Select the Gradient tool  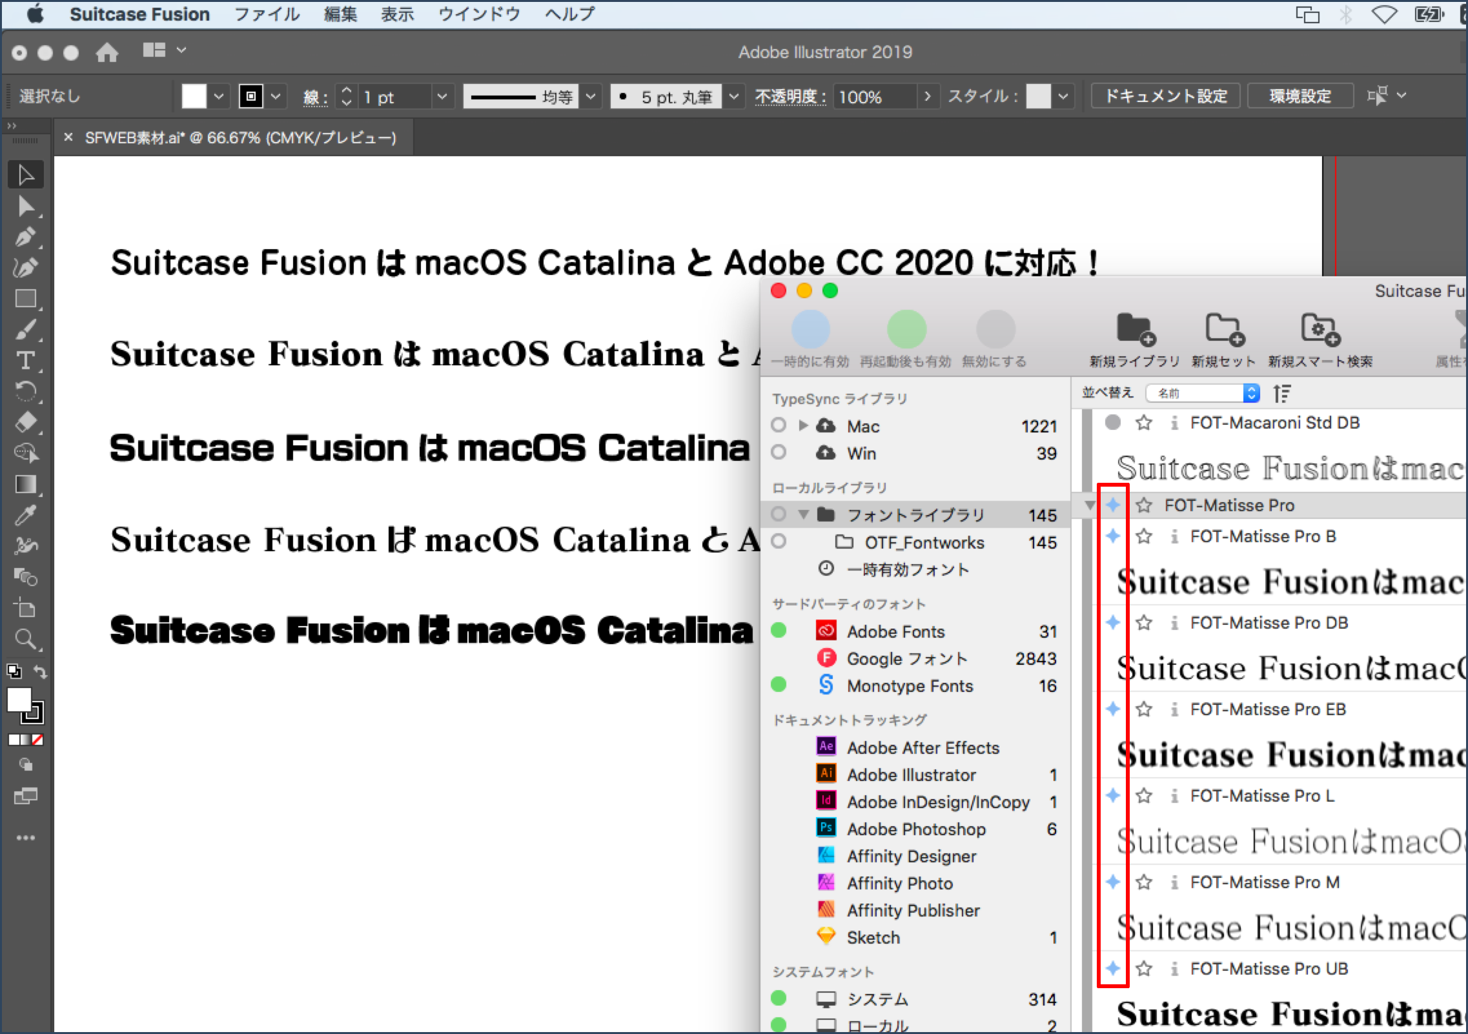[x=26, y=484]
